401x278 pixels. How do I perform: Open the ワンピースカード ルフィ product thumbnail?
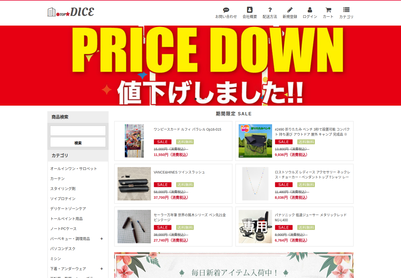(134, 141)
